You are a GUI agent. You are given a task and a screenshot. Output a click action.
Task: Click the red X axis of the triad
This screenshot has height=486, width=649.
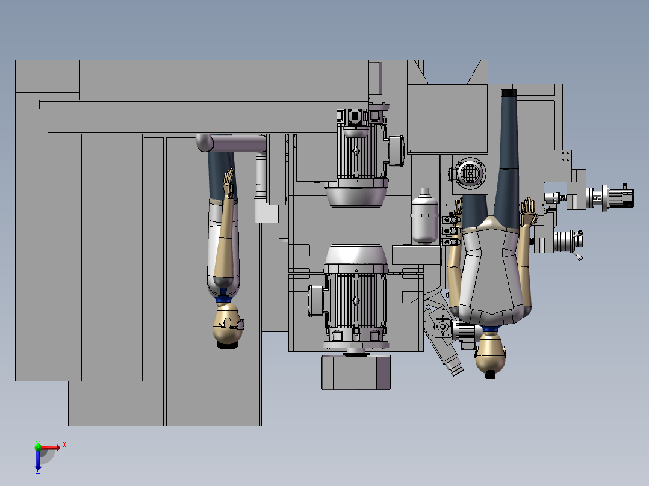point(51,448)
